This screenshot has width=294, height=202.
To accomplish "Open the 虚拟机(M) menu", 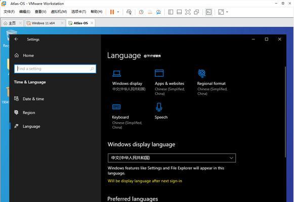I will point(59,12).
